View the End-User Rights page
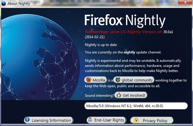The width and height of the screenshot is (193, 126). 106,120
